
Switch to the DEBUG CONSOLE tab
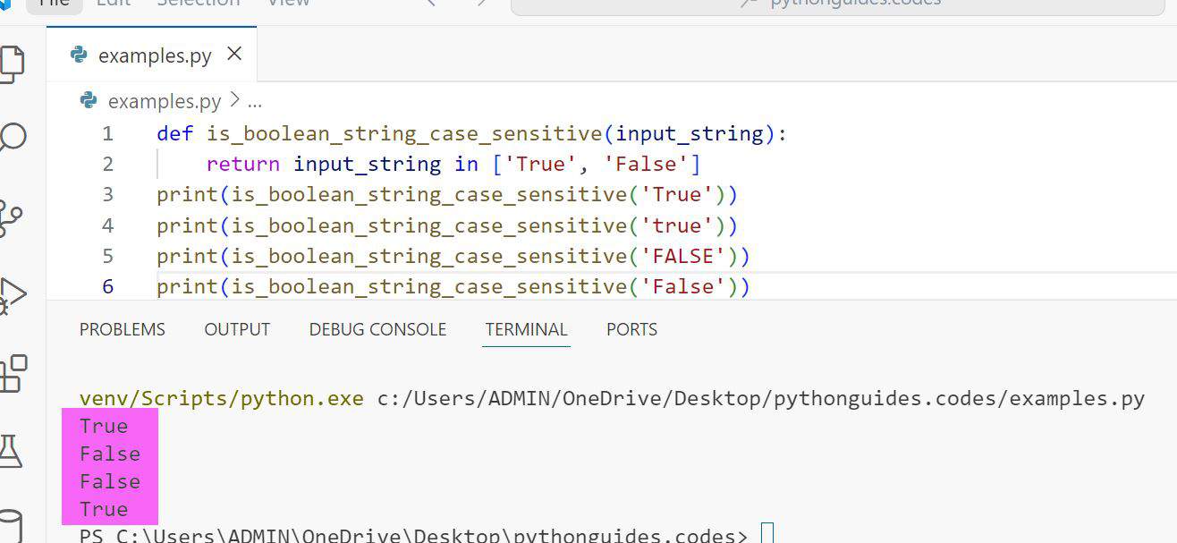pyautogui.click(x=377, y=329)
